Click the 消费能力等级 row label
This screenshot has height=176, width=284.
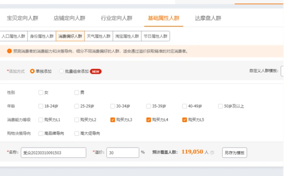tap(19, 120)
